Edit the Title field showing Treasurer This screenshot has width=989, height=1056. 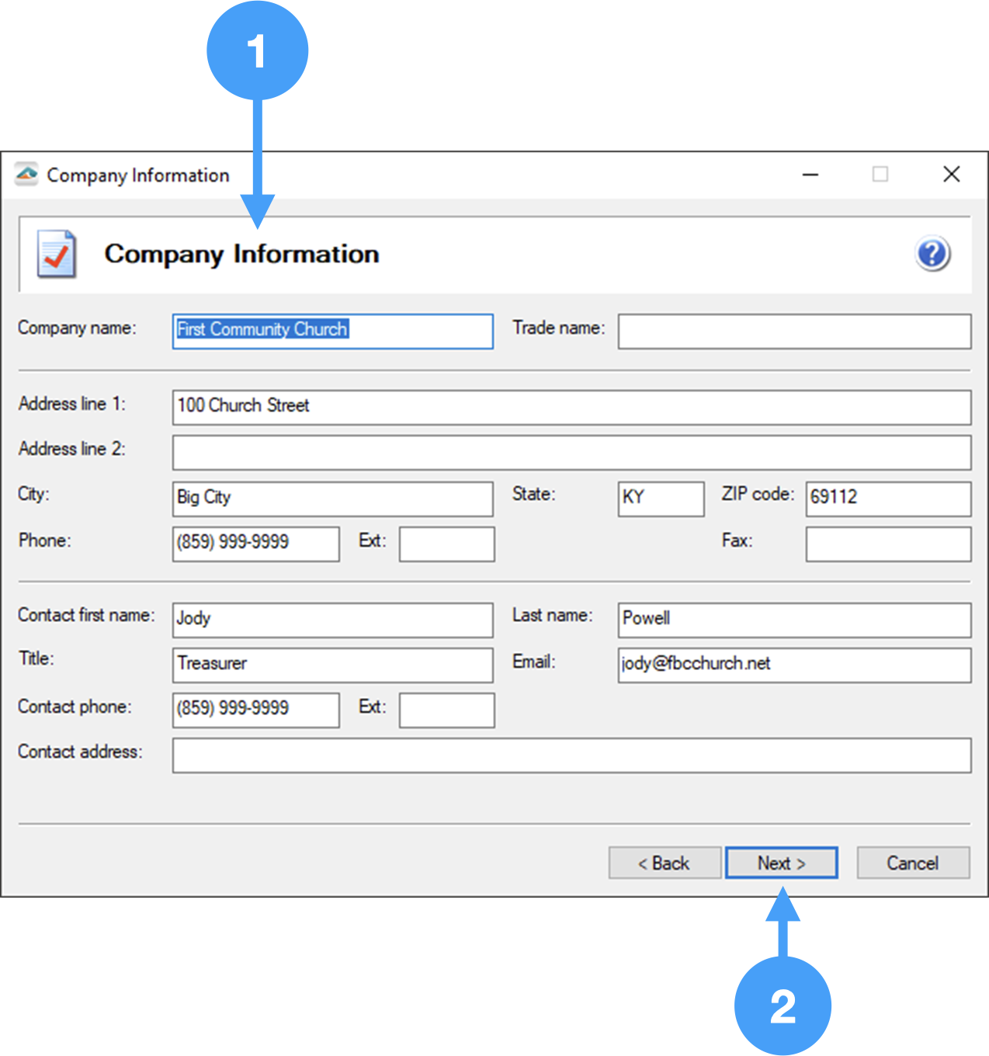coord(332,665)
